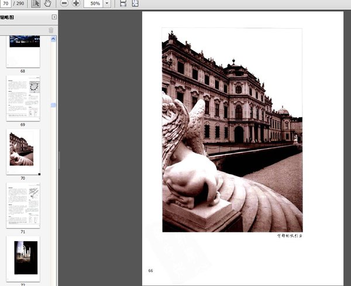
Task: Click the zoom in plus button
Action: coord(76,4)
